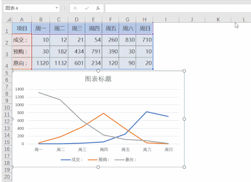The image size is (251, 182).
Task: Click the select-all corner triangle
Action: 9,19
